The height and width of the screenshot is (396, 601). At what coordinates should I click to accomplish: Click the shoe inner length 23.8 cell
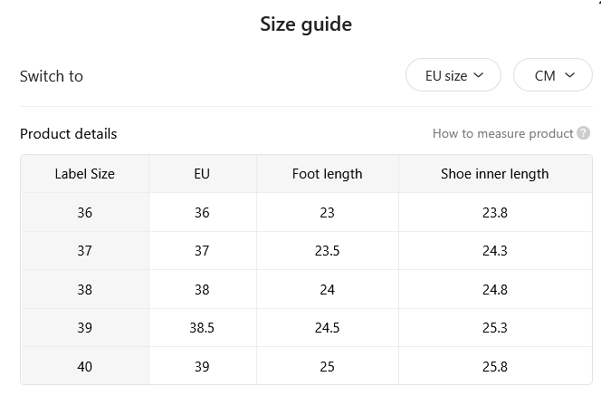click(495, 212)
